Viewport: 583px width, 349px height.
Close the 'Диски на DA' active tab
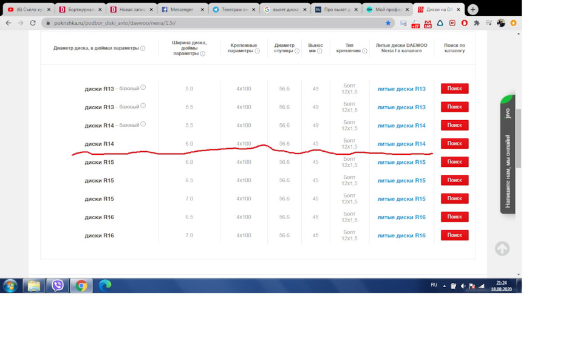[x=459, y=10]
